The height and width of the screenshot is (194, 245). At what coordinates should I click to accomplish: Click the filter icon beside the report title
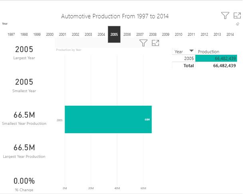[225, 16]
